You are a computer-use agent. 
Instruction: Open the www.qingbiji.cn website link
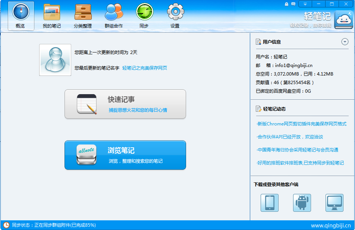tap(331, 226)
